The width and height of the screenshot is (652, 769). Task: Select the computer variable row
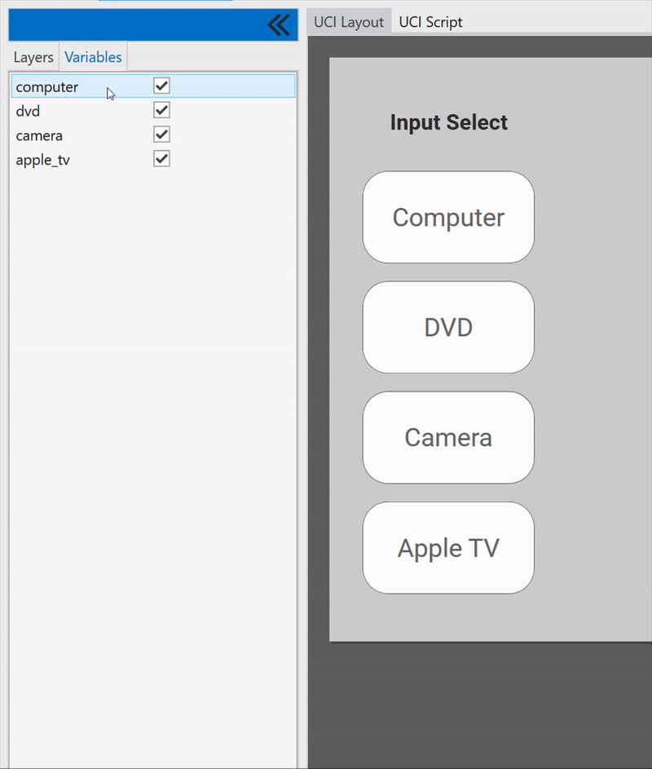pyautogui.click(x=47, y=86)
